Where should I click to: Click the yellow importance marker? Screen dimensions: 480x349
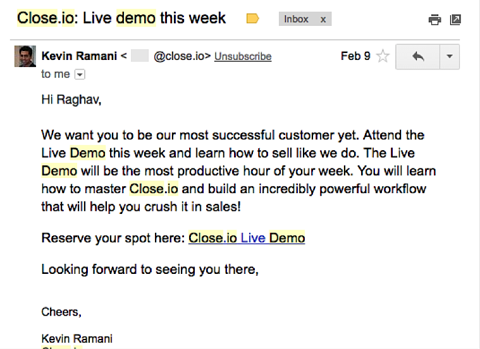[x=252, y=18]
